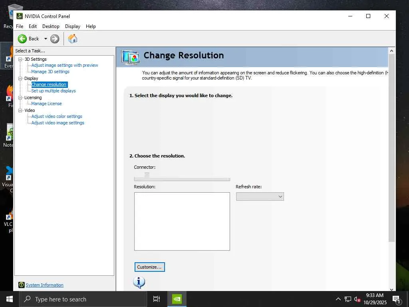Image resolution: width=409 pixels, height=307 pixels.
Task: Click the vertical scrollbar down arrow
Action: (391, 289)
